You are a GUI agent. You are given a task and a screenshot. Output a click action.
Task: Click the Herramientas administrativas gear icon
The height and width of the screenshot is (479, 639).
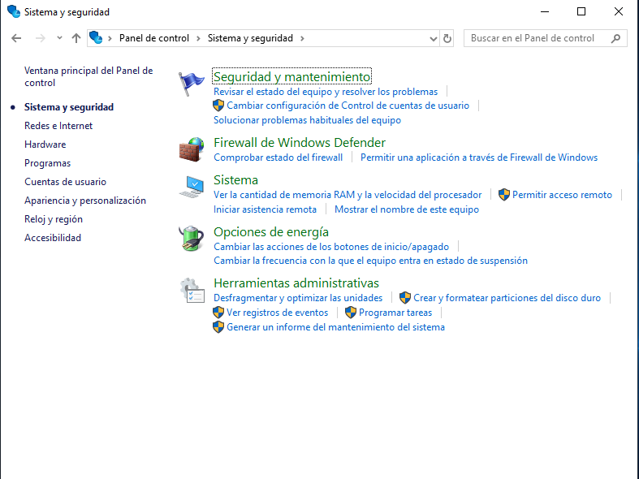192,291
